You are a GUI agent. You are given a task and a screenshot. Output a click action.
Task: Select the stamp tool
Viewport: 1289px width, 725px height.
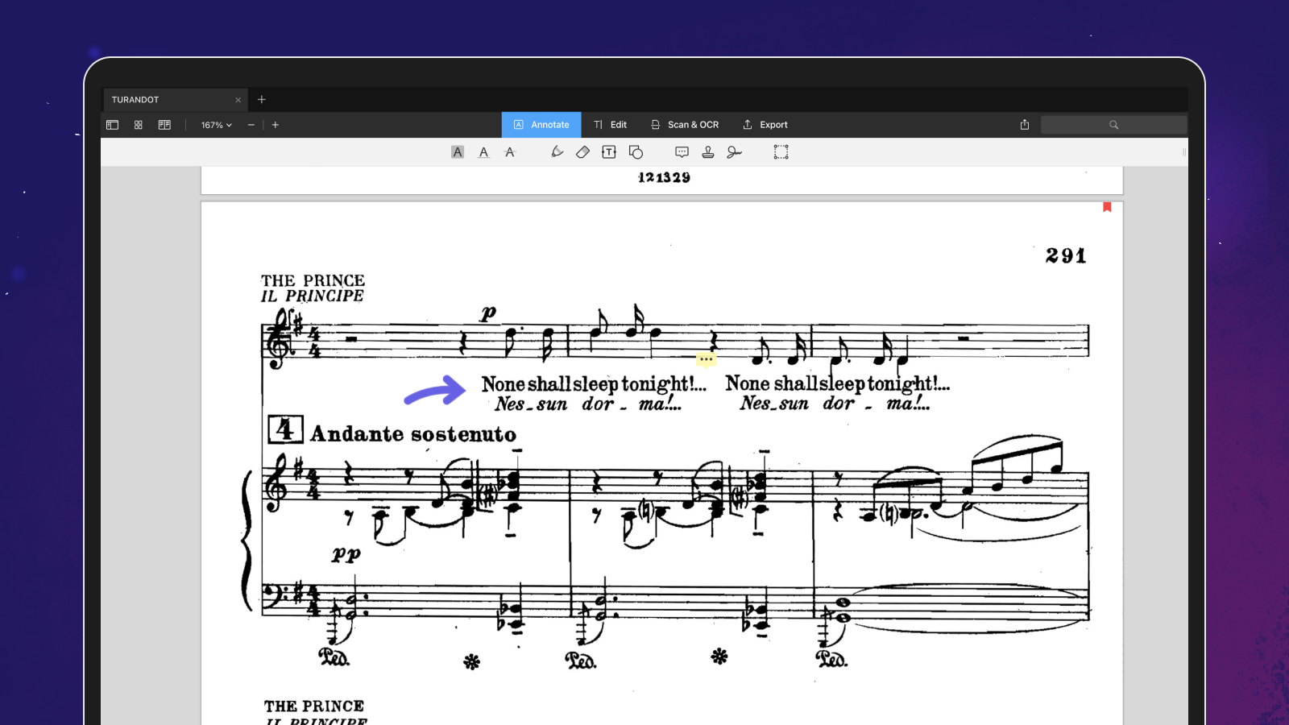click(708, 152)
